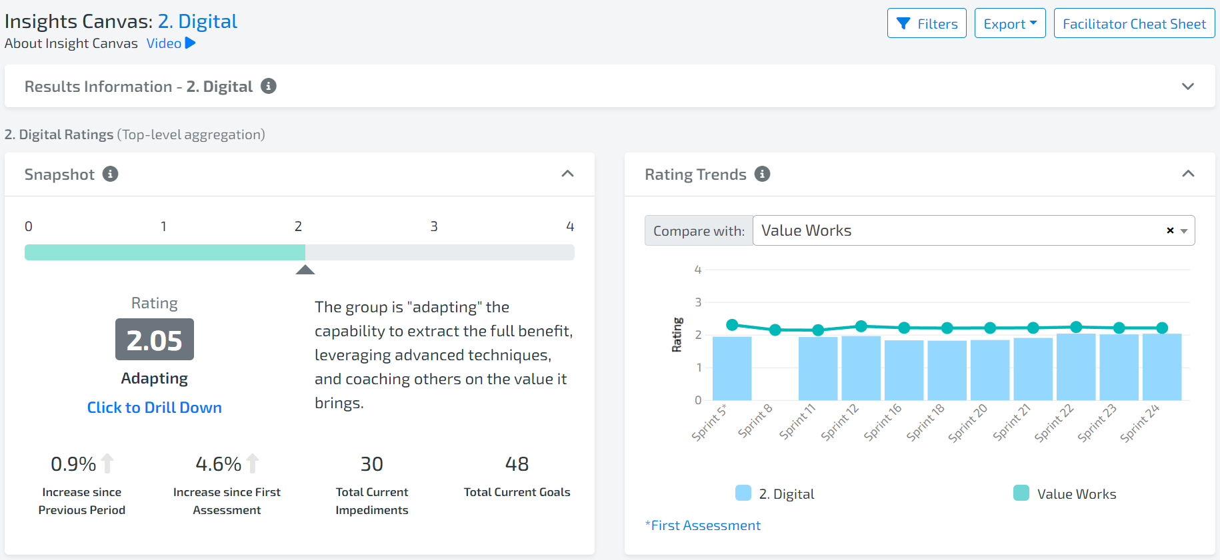Click the 48 Total Current Goals value
Image resolution: width=1220 pixels, height=560 pixels.
(517, 464)
